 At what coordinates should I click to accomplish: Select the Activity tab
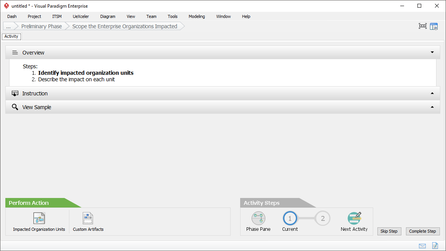tap(11, 36)
